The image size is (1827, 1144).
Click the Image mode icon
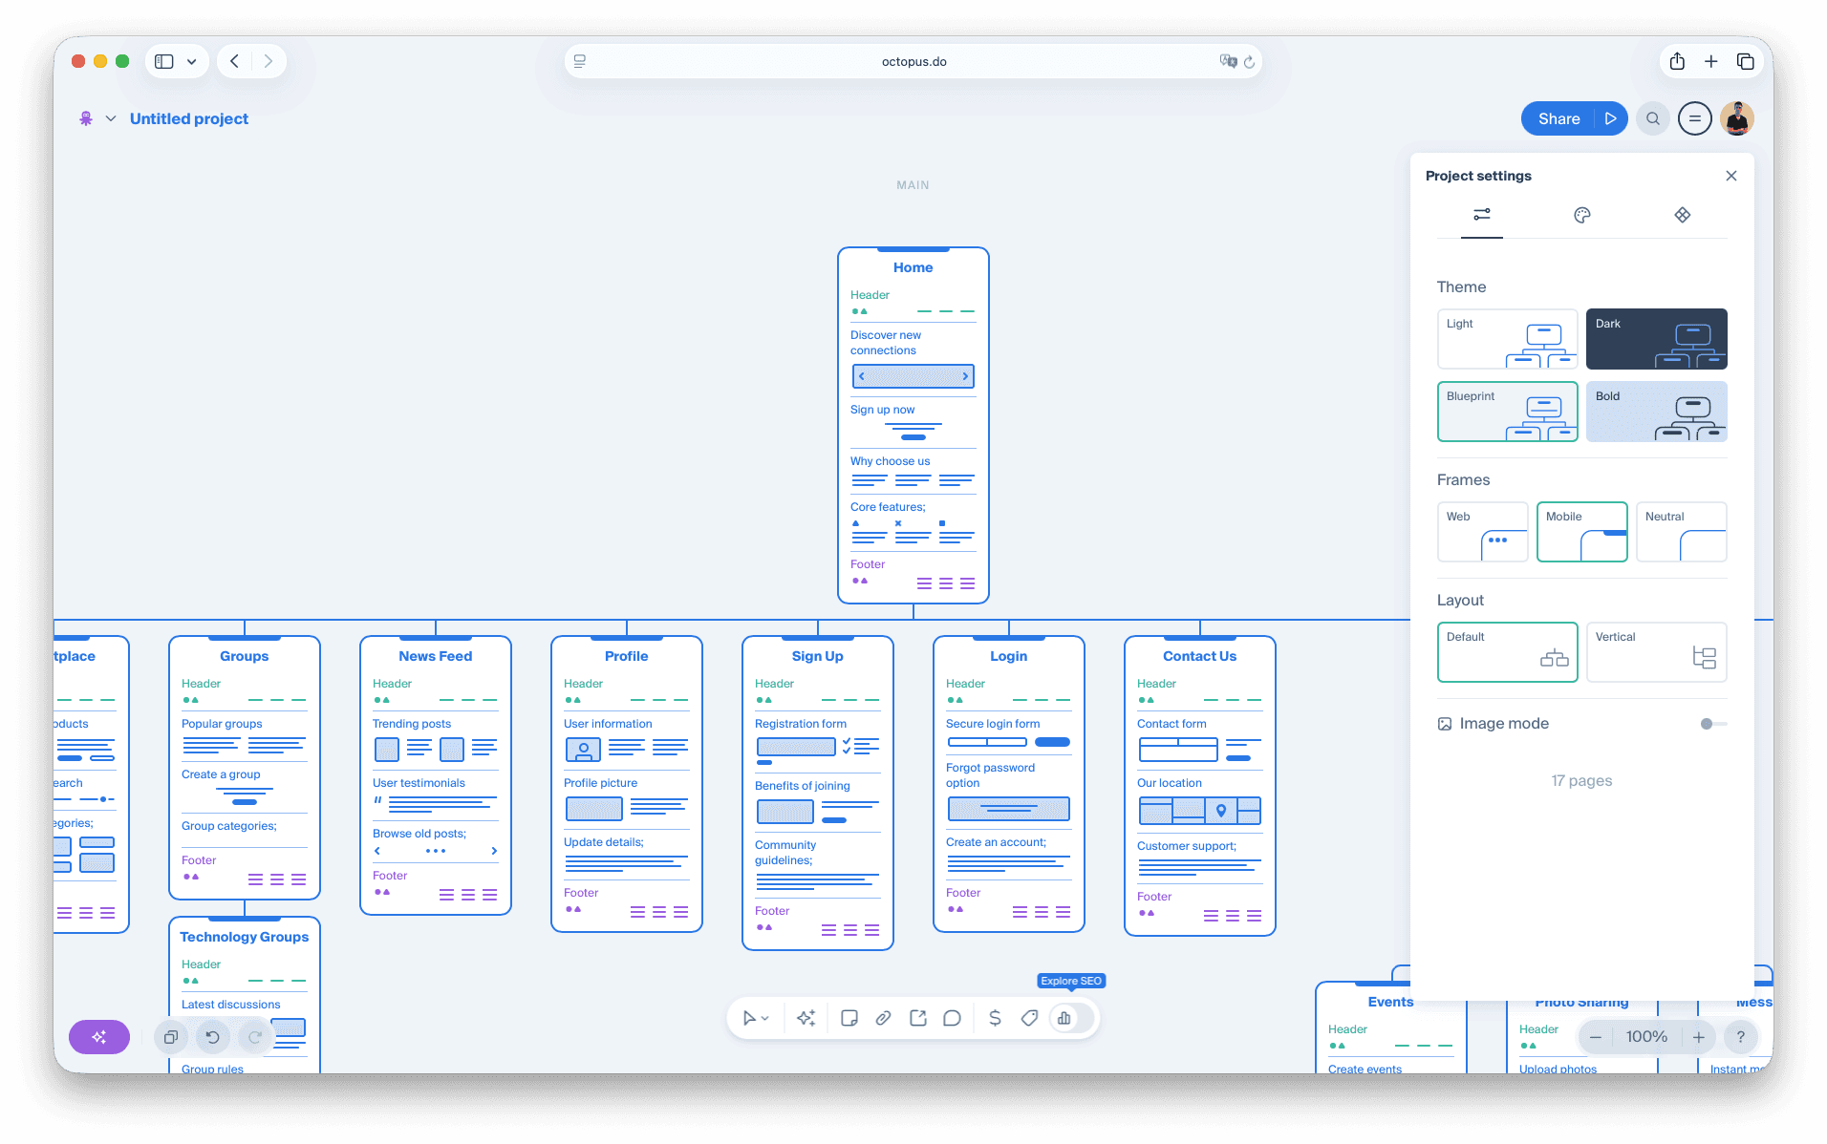pos(1445,724)
